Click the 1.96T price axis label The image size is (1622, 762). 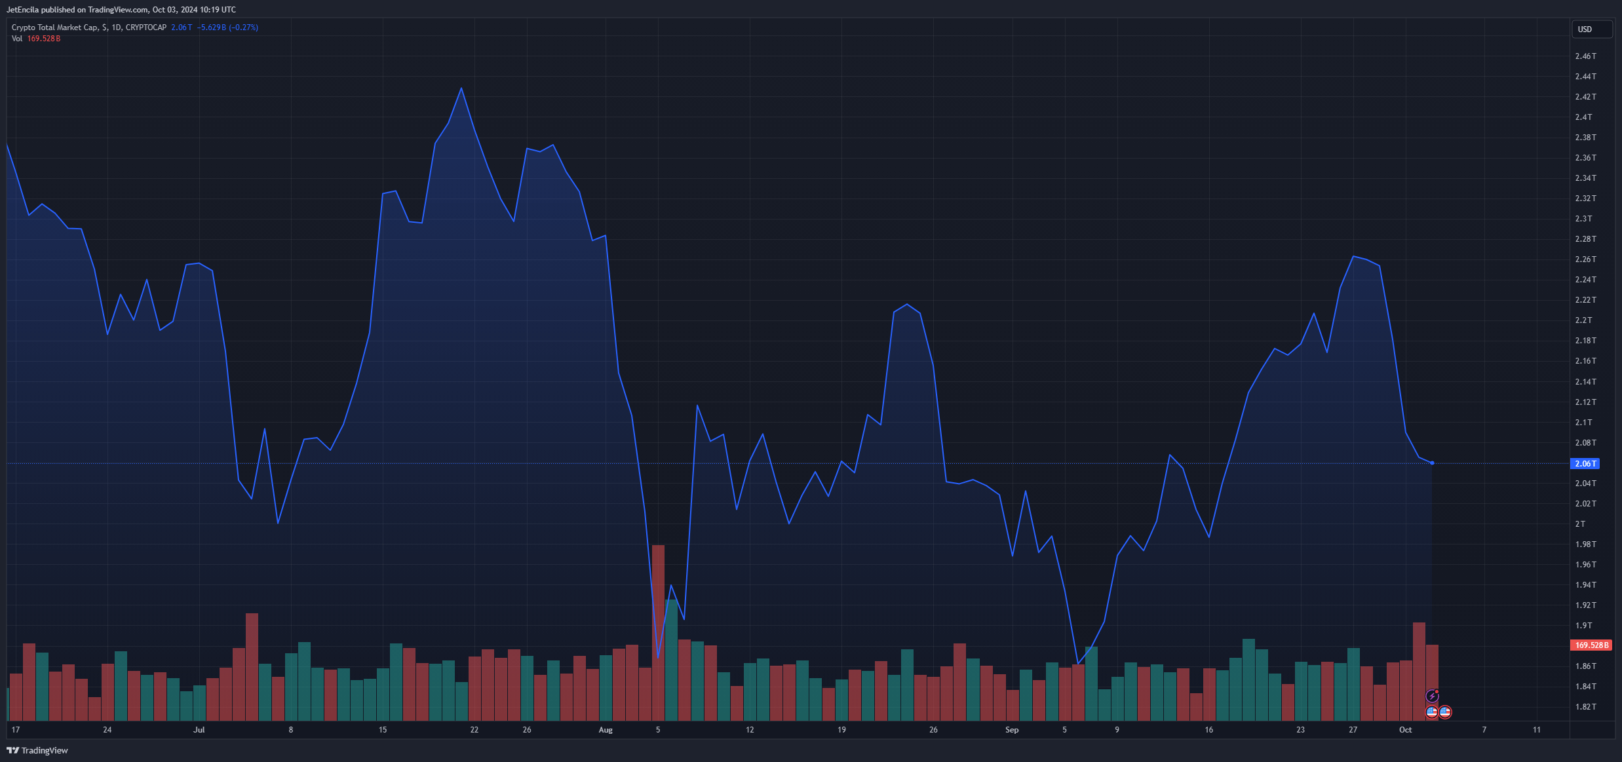(x=1586, y=565)
